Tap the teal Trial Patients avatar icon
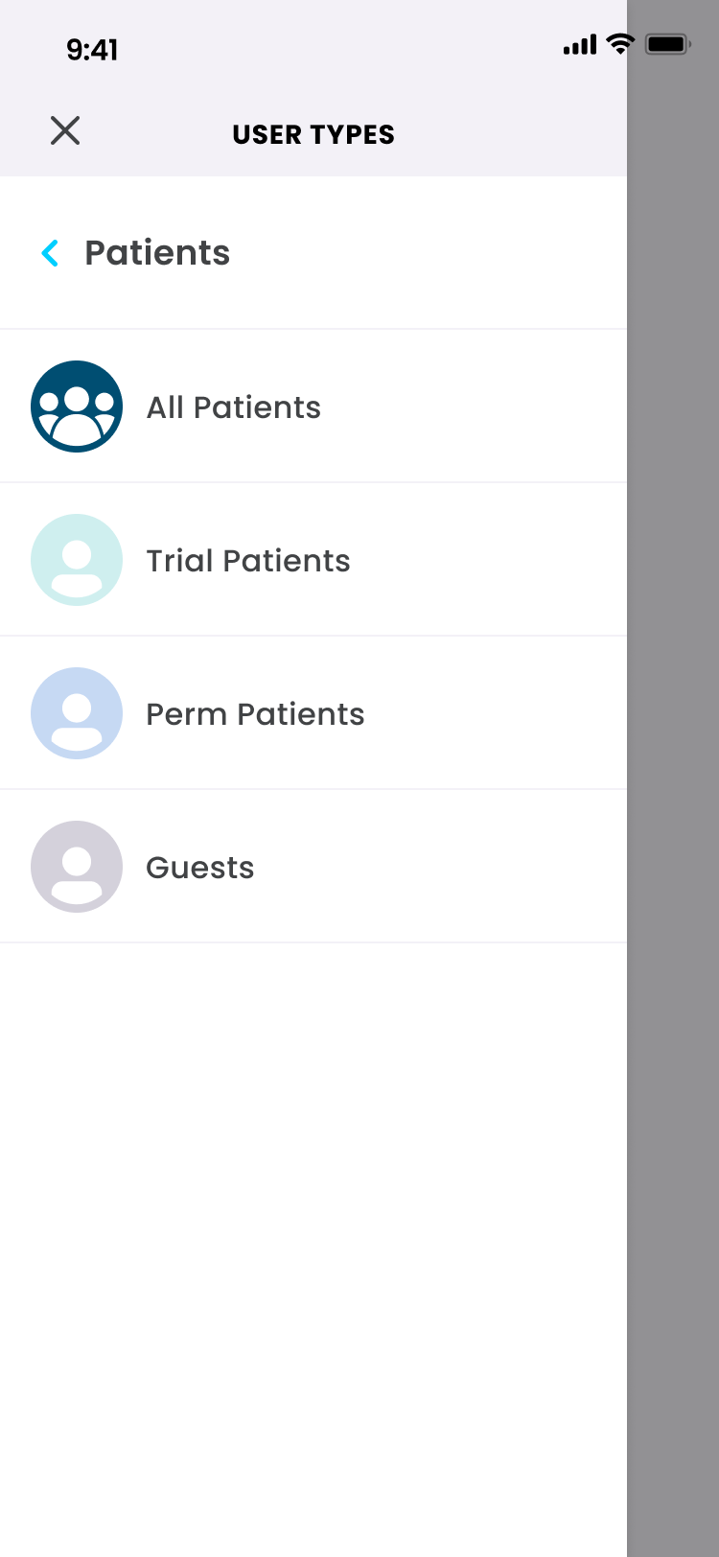719x1557 pixels. click(x=77, y=560)
